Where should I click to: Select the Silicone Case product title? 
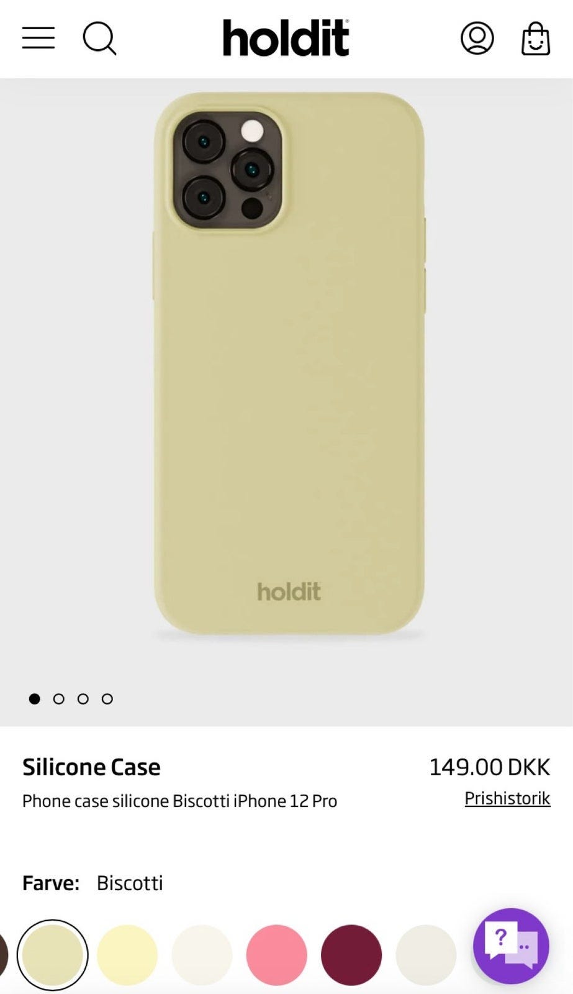coord(91,767)
